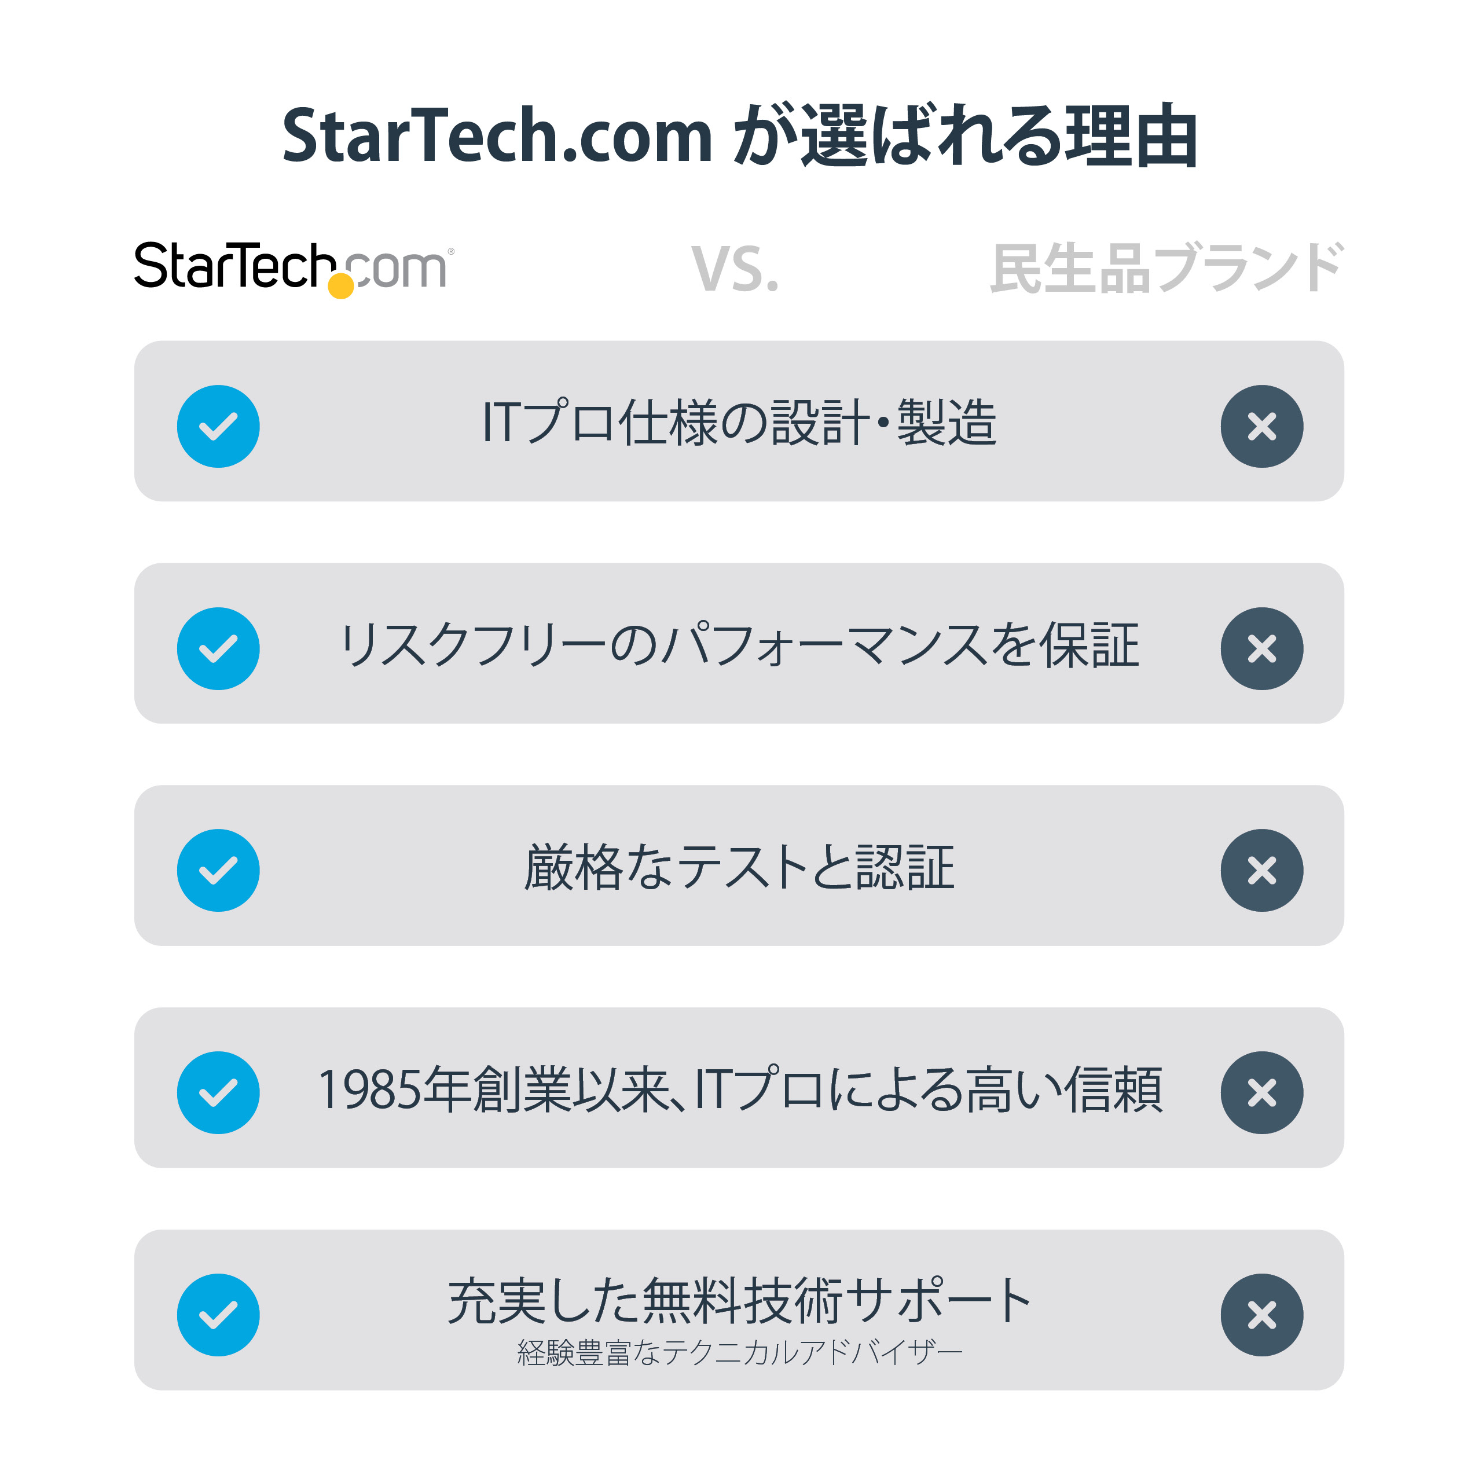The image size is (1482, 1482).
Task: Select the リスクフリーのパフォーマンスを保証 text
Action: [739, 645]
